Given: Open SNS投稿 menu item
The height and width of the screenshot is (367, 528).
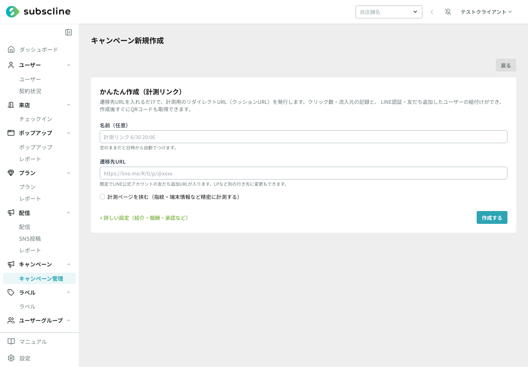Looking at the screenshot, I should point(30,239).
